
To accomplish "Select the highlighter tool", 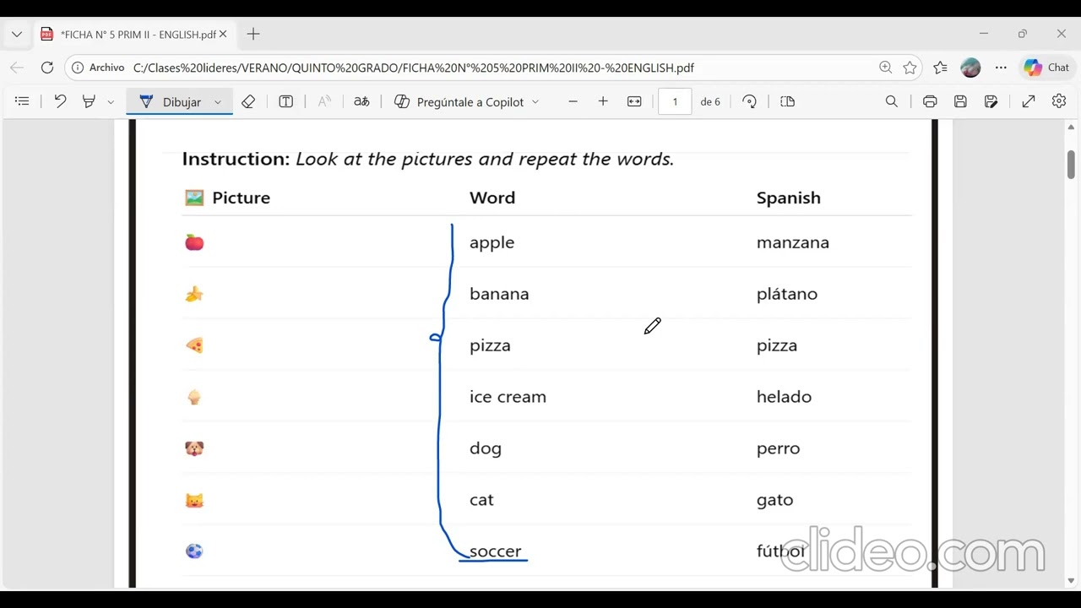I will pos(89,101).
